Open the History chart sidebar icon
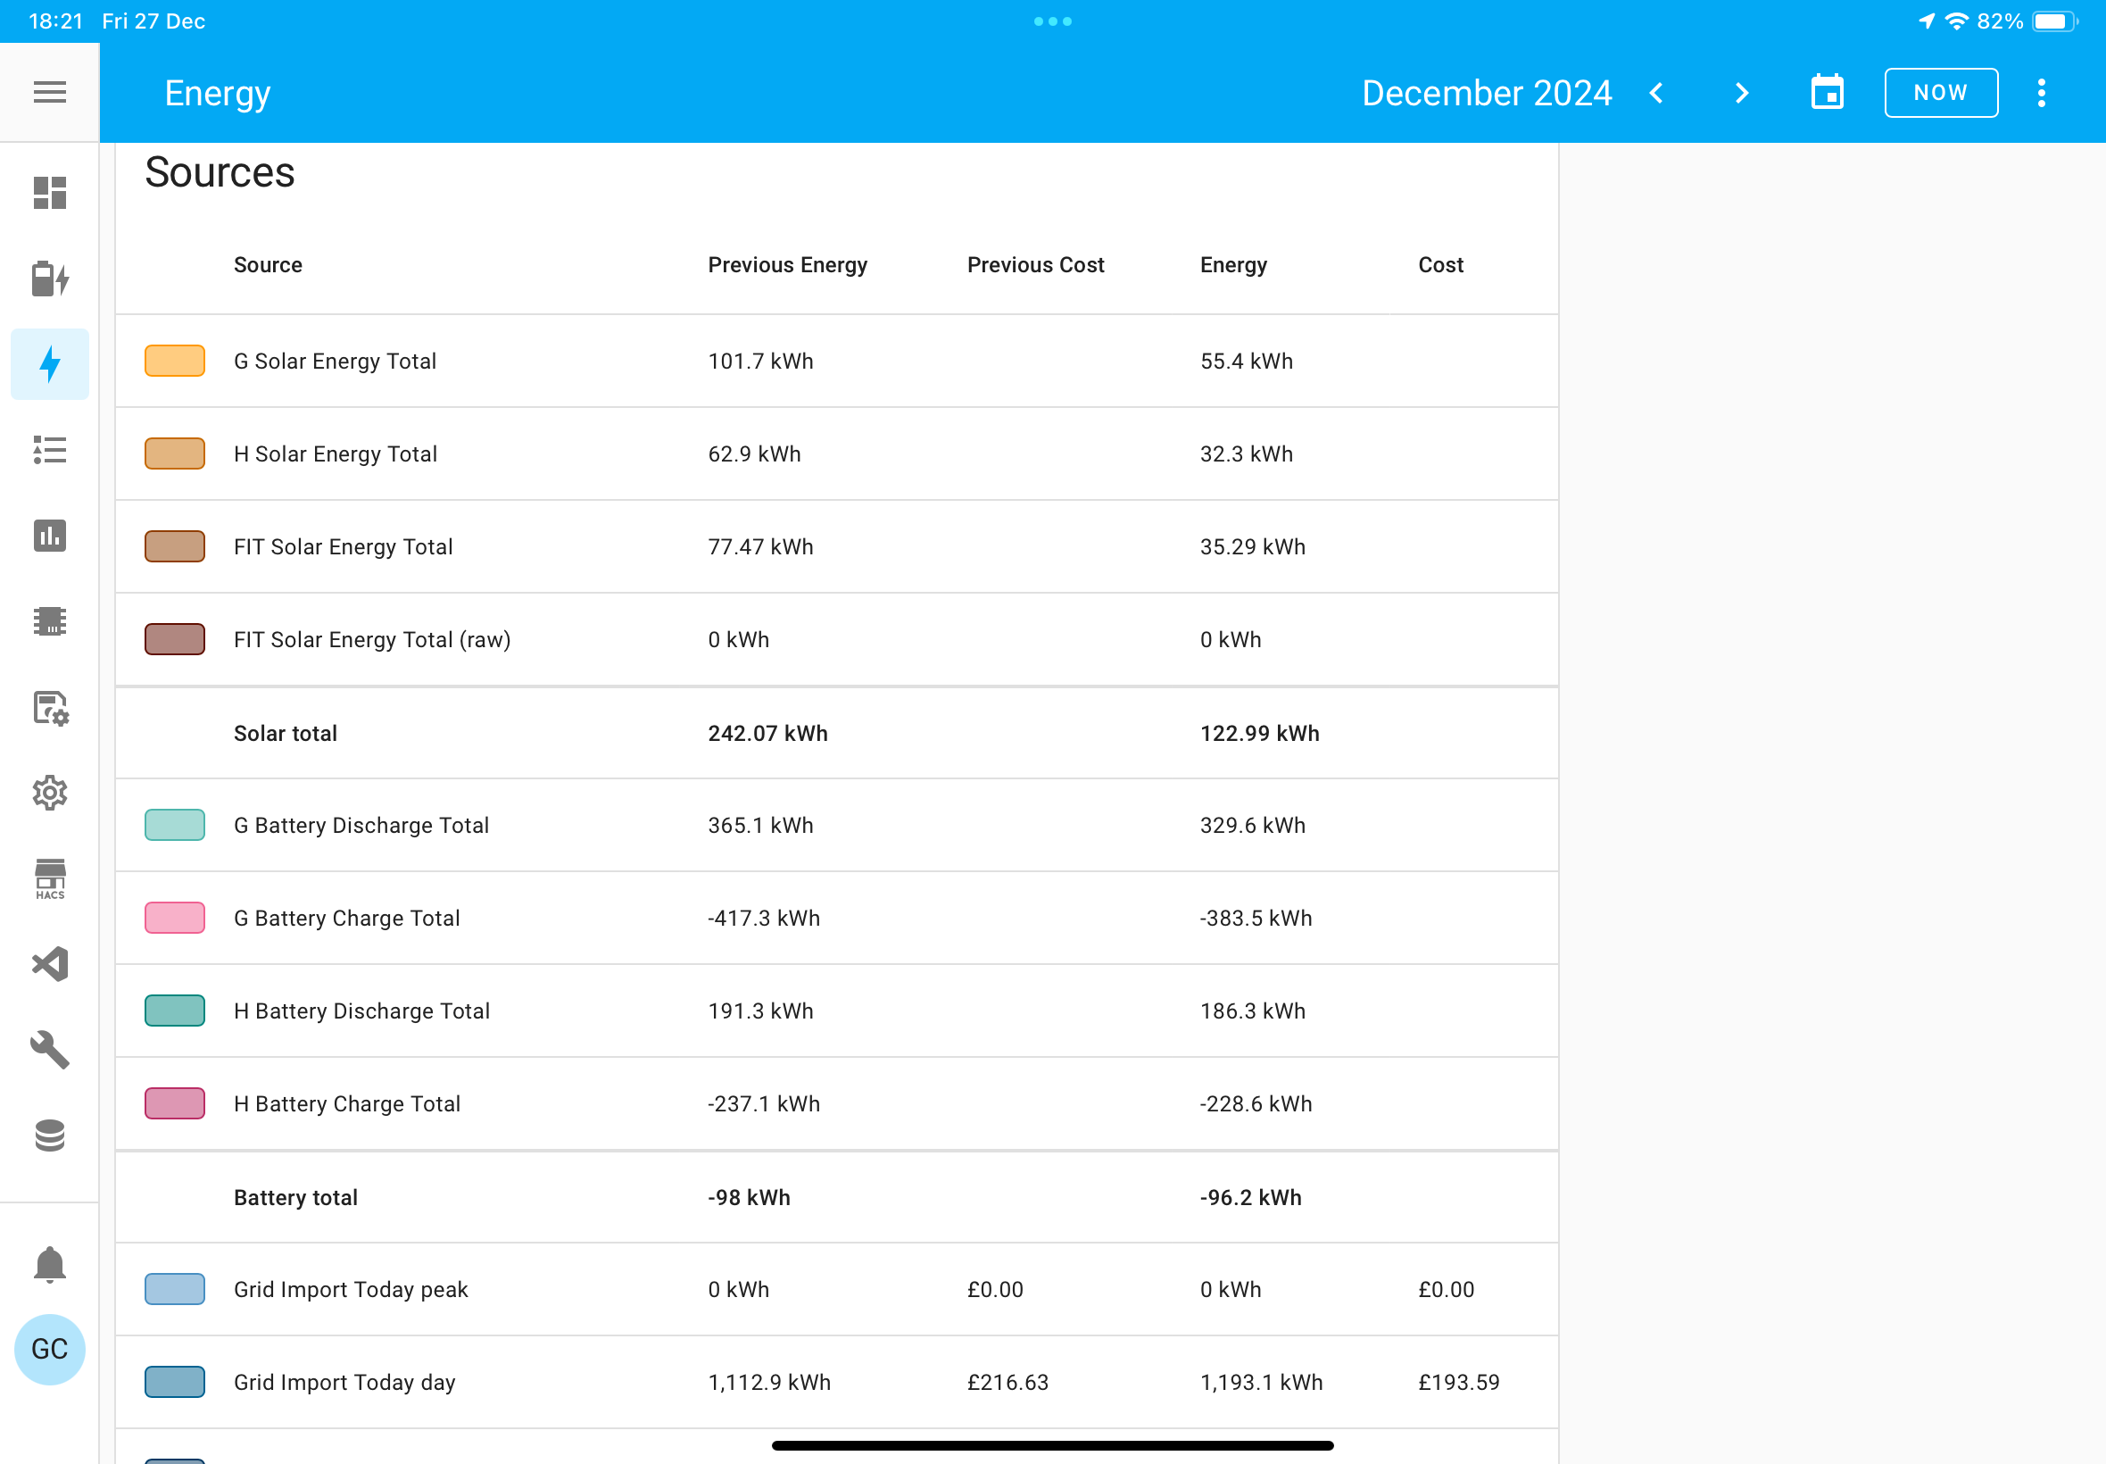 [x=49, y=536]
